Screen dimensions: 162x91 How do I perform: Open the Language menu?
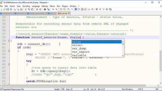[36, 6]
